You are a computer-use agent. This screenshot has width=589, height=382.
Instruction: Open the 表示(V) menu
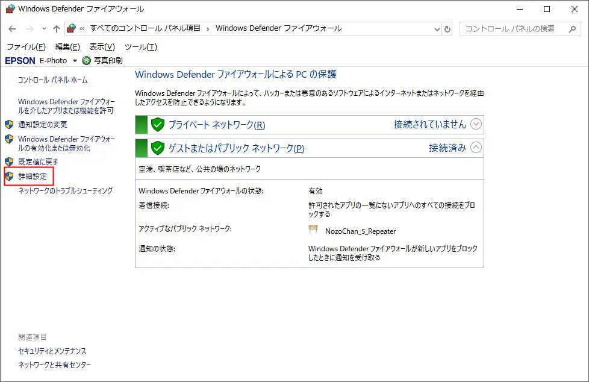click(102, 47)
